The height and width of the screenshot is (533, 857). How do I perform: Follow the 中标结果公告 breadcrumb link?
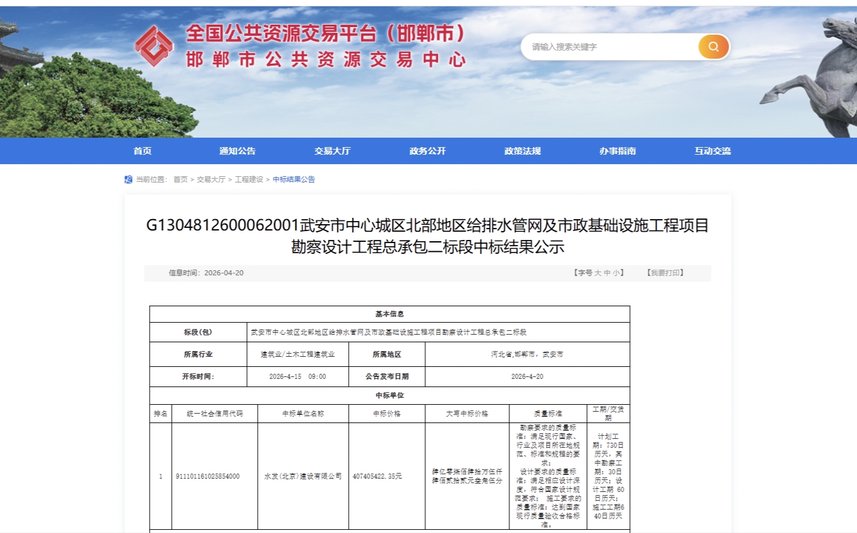click(294, 179)
